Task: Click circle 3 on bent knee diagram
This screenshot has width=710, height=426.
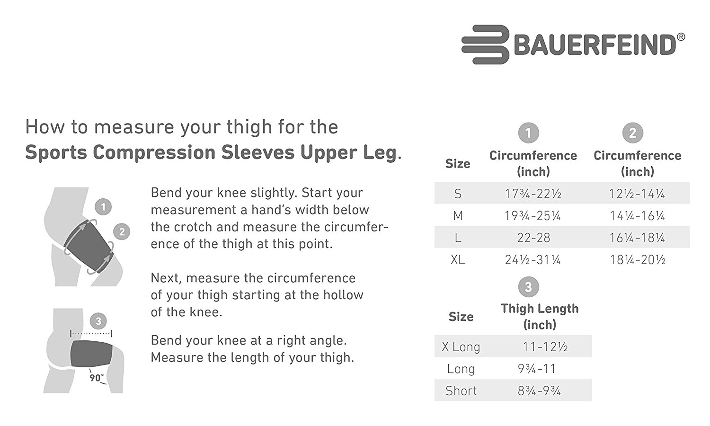Action: (98, 321)
